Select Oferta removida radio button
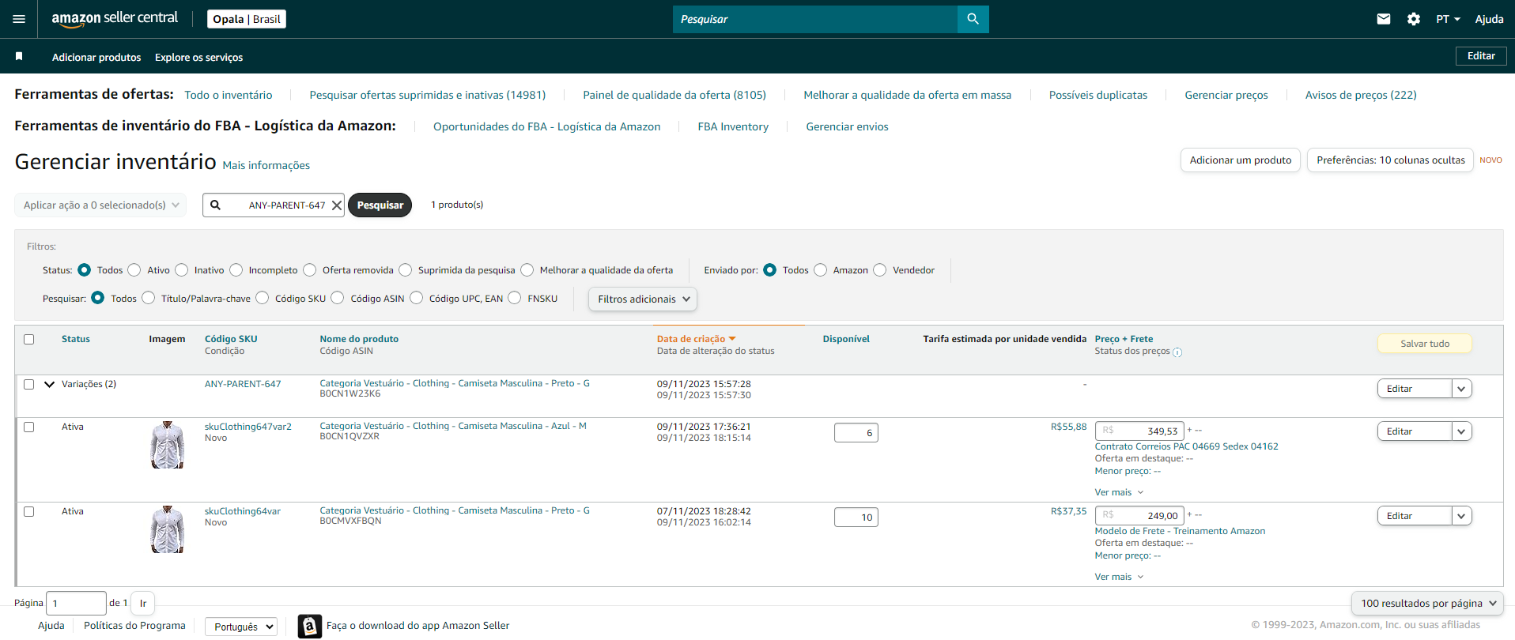The height and width of the screenshot is (640, 1515). coord(310,270)
